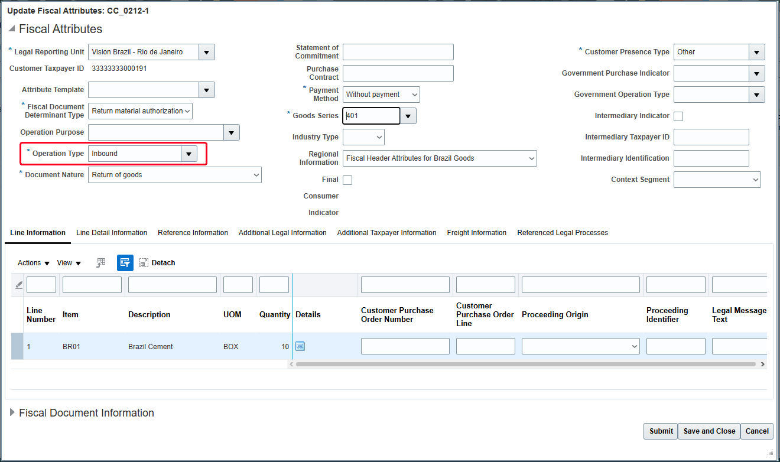Click the Detach table icon
Viewport: 780px width, 462px height.
point(144,262)
